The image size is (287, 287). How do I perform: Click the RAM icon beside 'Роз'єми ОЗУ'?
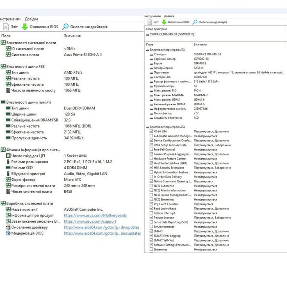[8, 168]
